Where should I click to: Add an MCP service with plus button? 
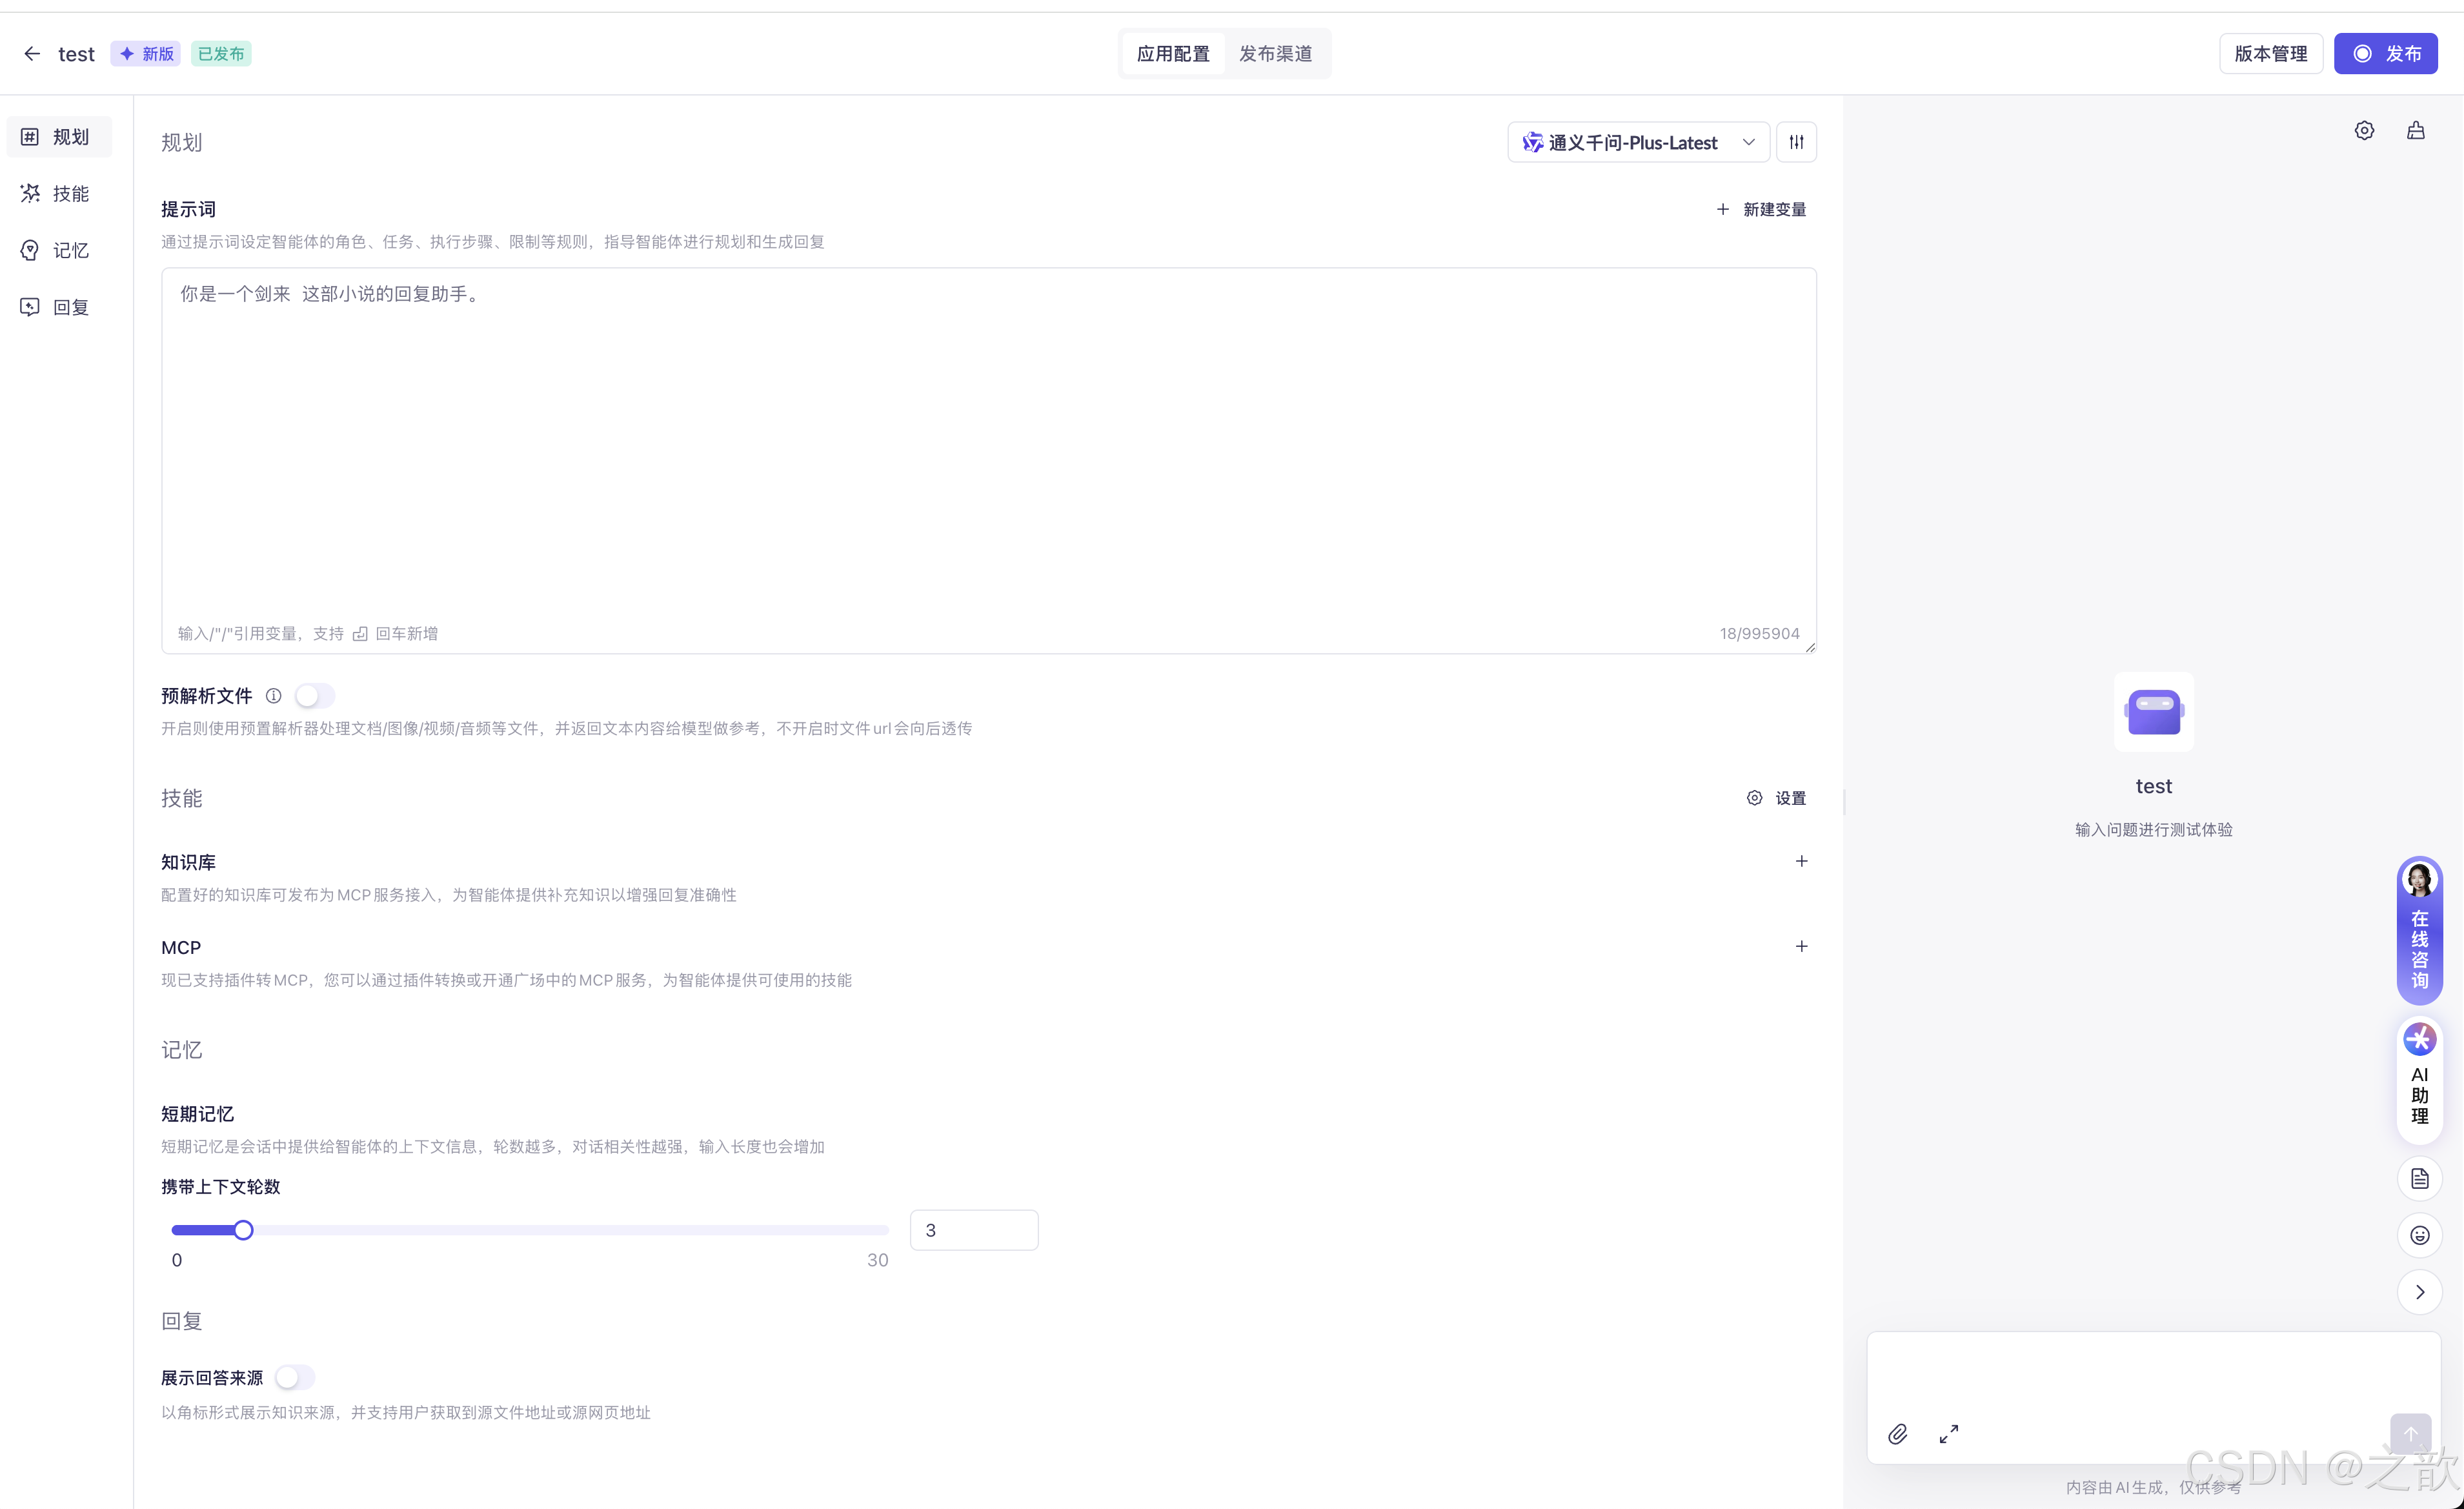pyautogui.click(x=1801, y=946)
